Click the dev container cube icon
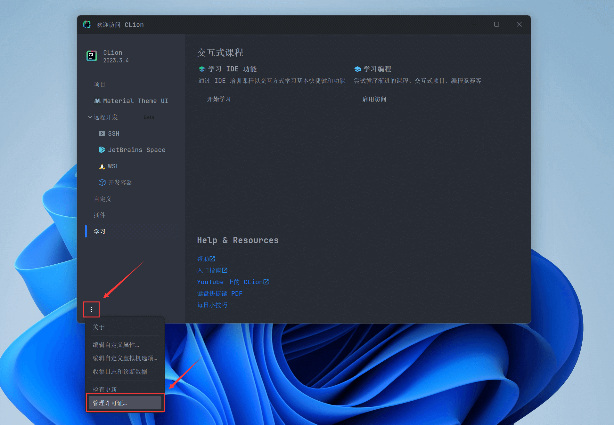This screenshot has height=425, width=614. [x=102, y=182]
